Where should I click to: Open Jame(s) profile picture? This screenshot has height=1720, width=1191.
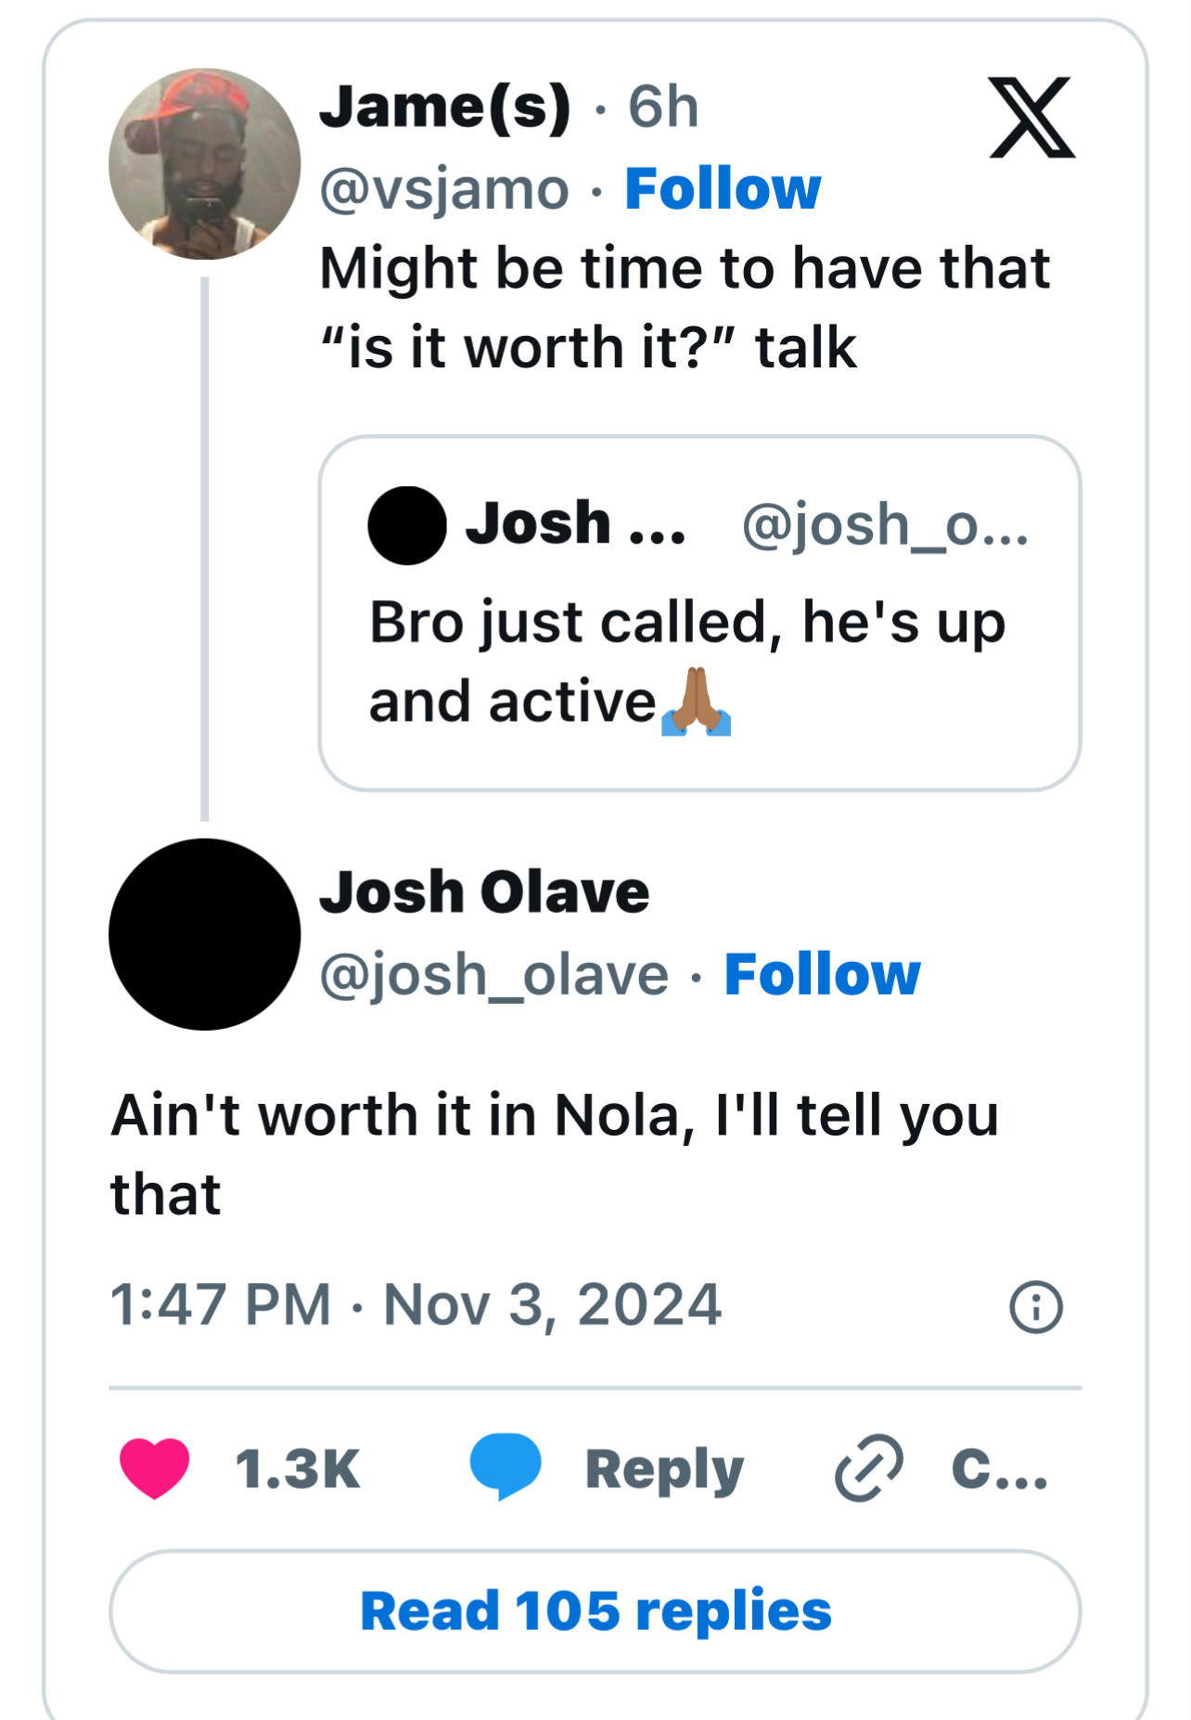click(205, 164)
